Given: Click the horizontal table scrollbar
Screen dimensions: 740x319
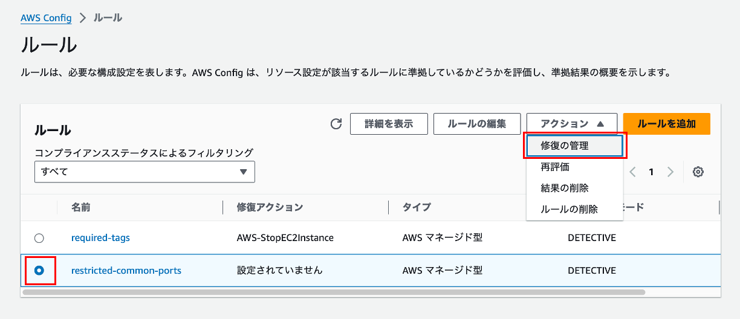Looking at the screenshot, I should pos(334,292).
